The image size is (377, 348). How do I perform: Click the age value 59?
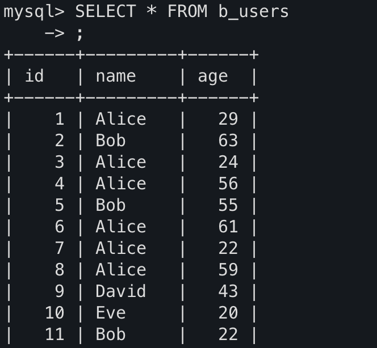coord(228,270)
